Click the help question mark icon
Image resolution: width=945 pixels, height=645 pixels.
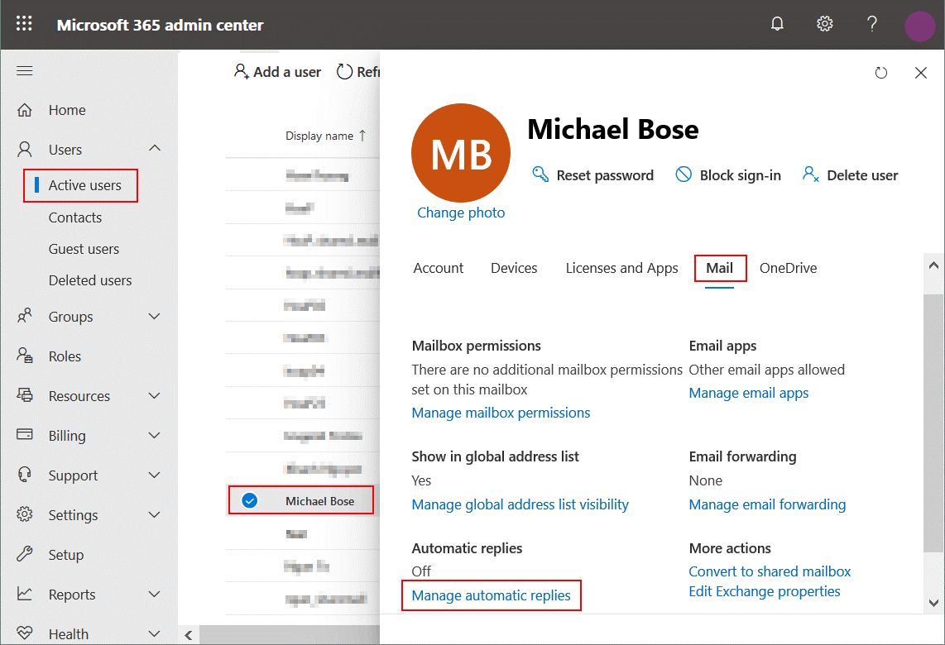(x=871, y=24)
